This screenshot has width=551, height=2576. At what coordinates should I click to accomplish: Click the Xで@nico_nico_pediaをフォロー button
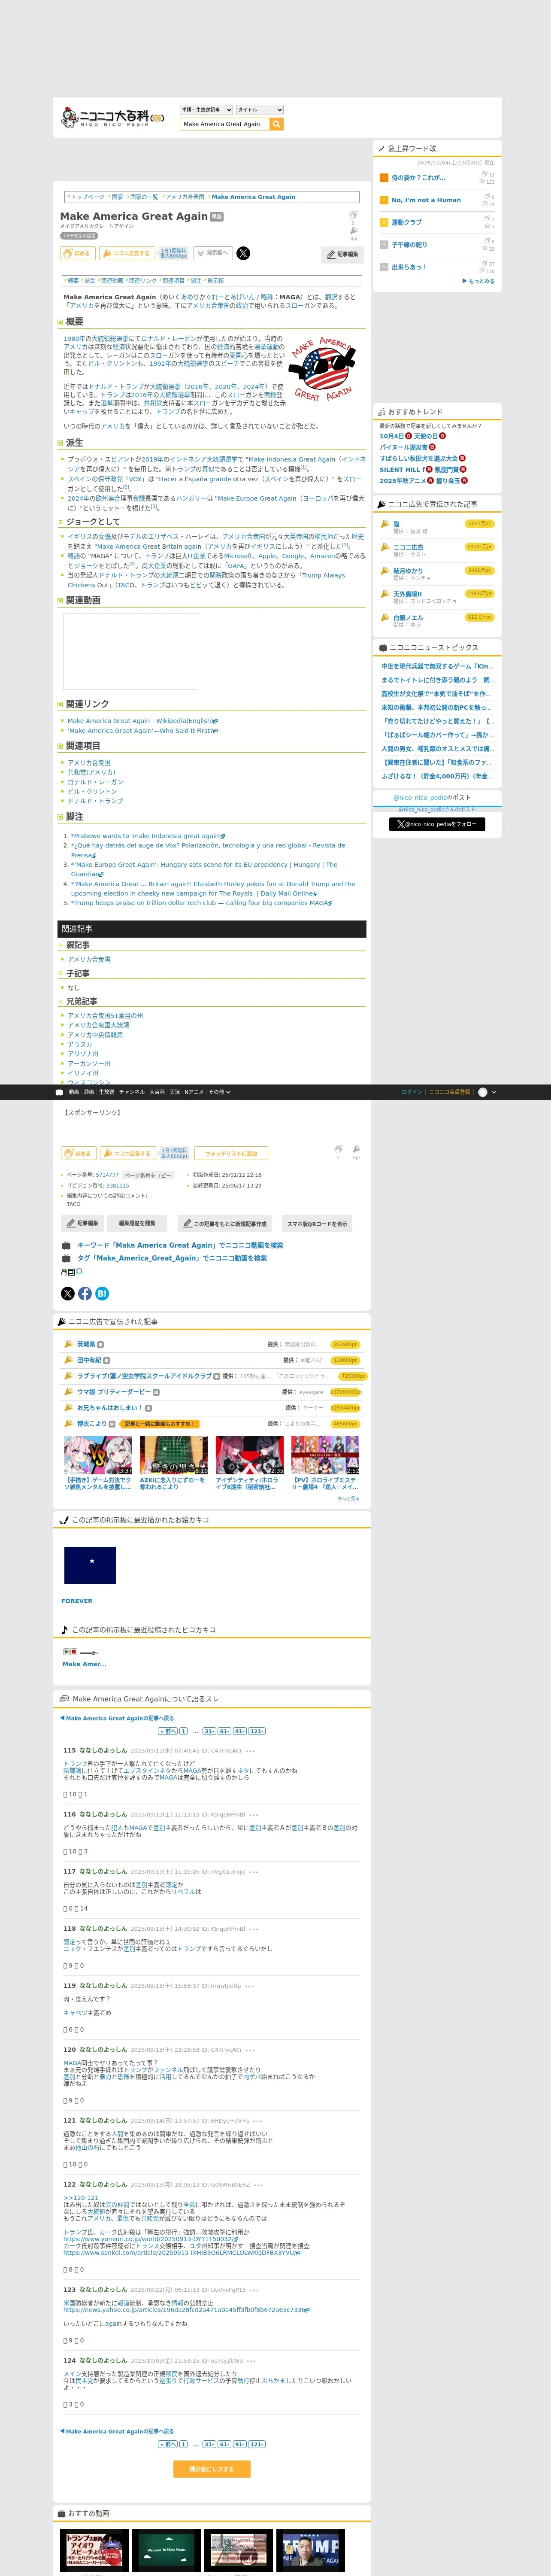437,824
